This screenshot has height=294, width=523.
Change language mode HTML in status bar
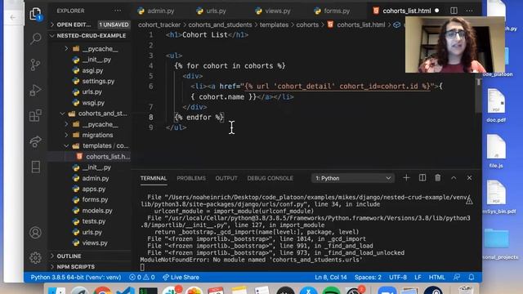click(436, 278)
